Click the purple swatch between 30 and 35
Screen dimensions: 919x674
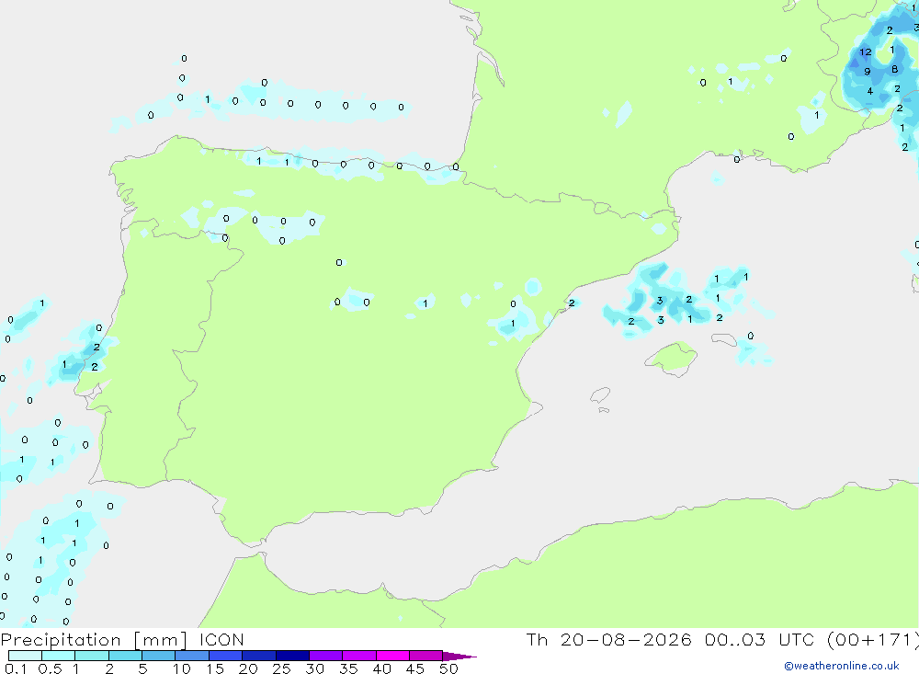pyautogui.click(x=325, y=656)
